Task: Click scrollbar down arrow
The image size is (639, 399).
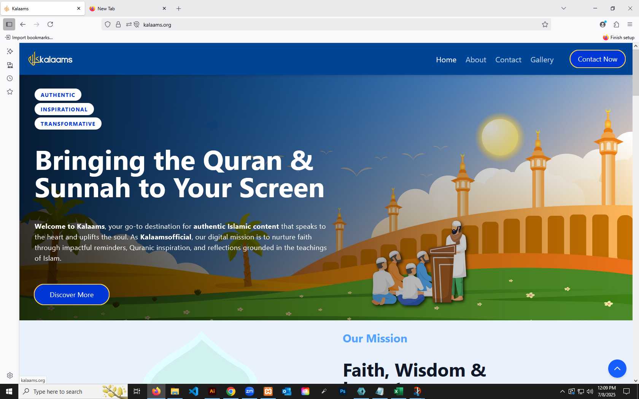Action: [x=636, y=380]
